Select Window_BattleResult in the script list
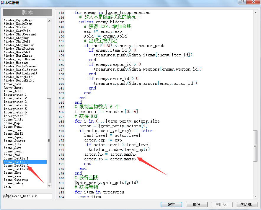 [x=20, y=74]
